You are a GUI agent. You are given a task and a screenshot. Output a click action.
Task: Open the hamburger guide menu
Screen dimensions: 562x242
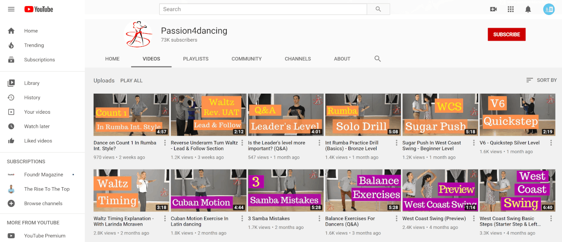pos(11,9)
